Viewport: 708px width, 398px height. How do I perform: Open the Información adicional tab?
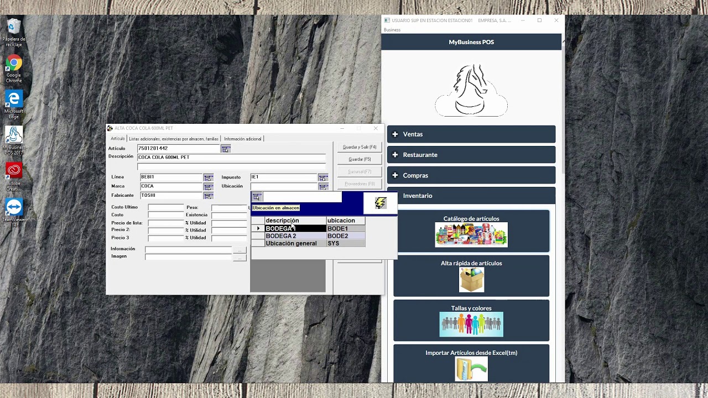click(242, 139)
